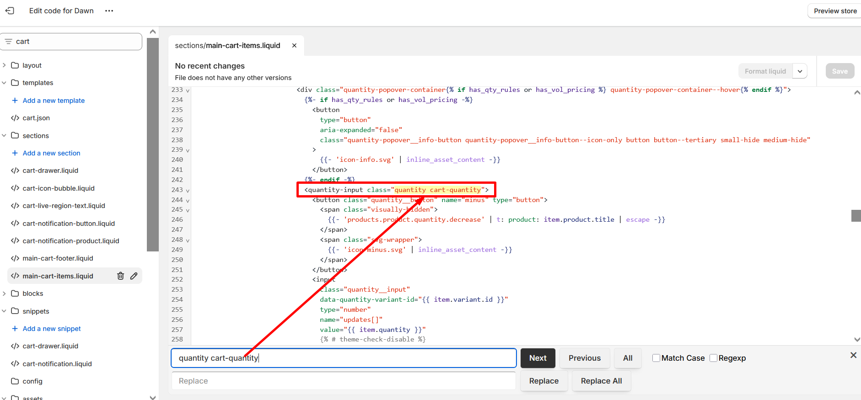Click code editor scroll down arrow
861x400 pixels.
[857, 339]
